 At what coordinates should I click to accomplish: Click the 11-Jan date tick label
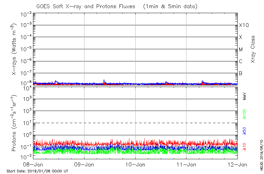click(x=186, y=164)
